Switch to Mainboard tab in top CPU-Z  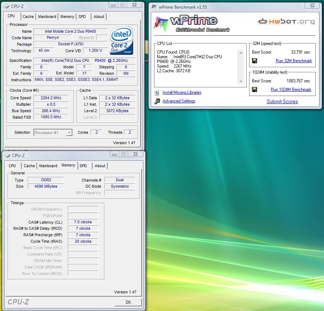coord(47,17)
